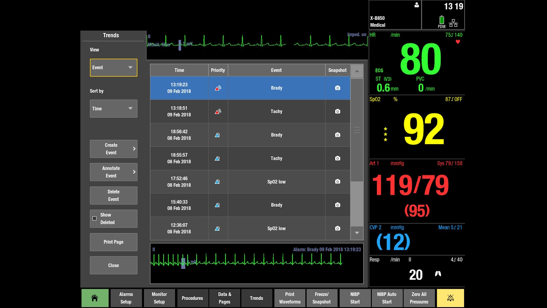The height and width of the screenshot is (308, 547).
Task: Open the CVP 2 parameter window
Action: click(417, 239)
